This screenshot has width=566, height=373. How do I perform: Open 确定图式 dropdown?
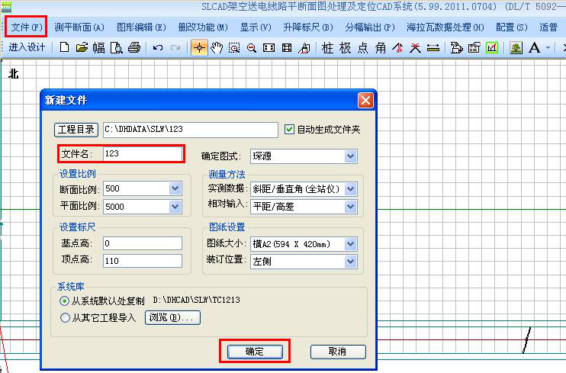tap(350, 156)
